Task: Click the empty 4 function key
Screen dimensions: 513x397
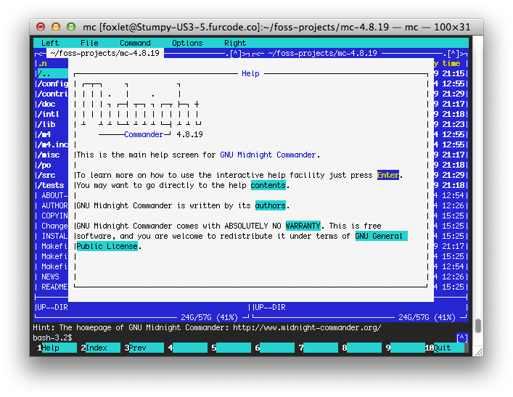Action: tap(189, 348)
